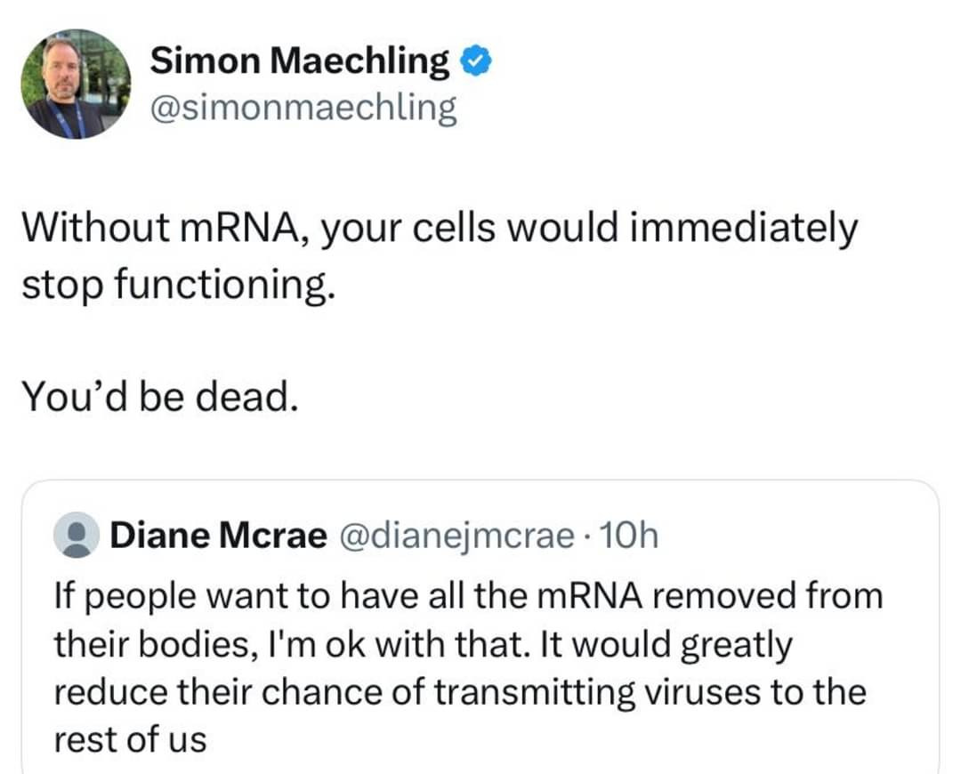Click Diane Mcrae's default avatar icon
This screenshot has height=774, width=961.
click(76, 535)
